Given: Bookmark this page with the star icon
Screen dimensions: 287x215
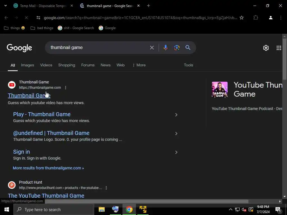Looking at the screenshot, I should click(x=242, y=18).
